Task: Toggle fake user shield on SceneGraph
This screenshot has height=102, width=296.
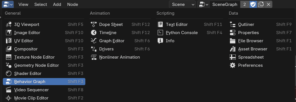Action: [x=253, y=5]
